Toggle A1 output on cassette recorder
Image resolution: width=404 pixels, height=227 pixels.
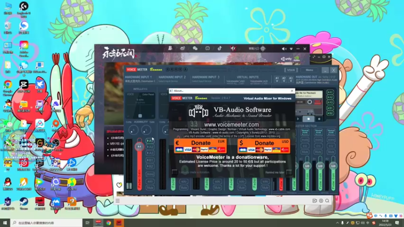coord(330,92)
